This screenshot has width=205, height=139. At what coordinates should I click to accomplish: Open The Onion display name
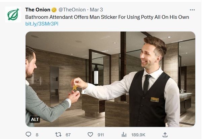coord(38,10)
